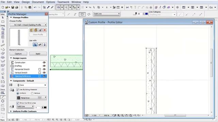Click the blue pen color swatch in toolbar
This screenshot has width=218, height=122.
(x=145, y=14)
